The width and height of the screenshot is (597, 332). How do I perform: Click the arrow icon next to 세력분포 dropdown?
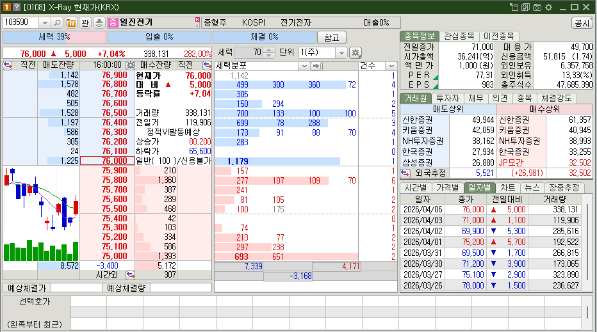click(x=316, y=66)
